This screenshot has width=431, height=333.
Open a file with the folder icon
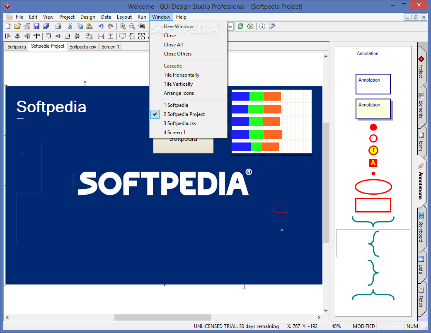[x=17, y=27]
